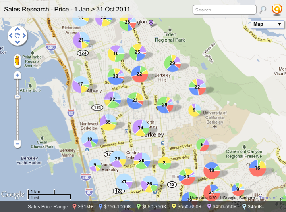Zoom out with the minus button
This screenshot has width=286, height=212.
[x=17, y=144]
